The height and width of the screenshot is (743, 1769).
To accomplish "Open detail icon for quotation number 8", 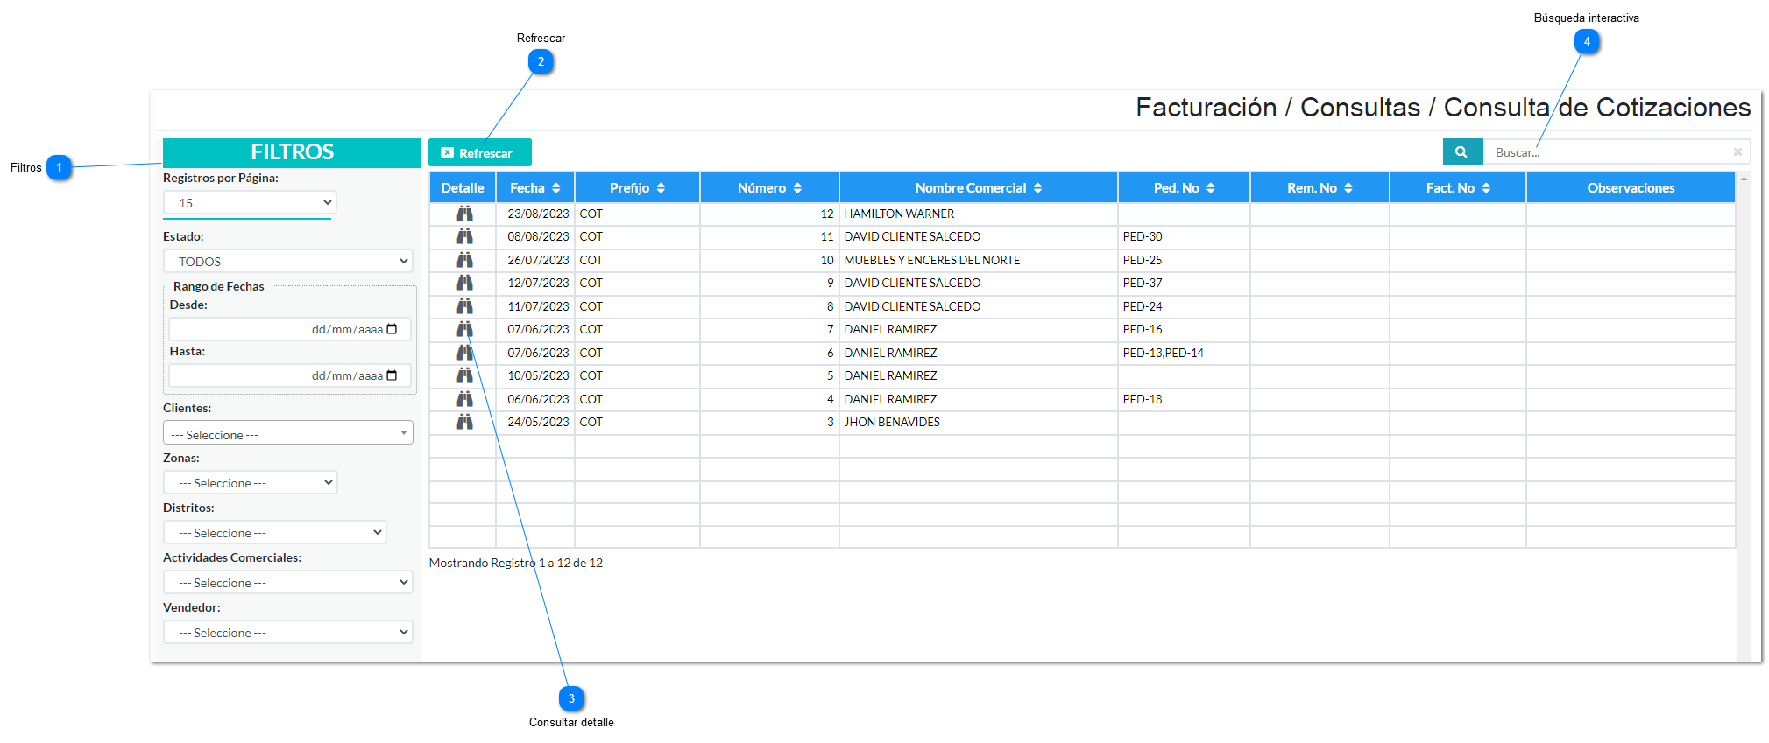I will click(464, 306).
